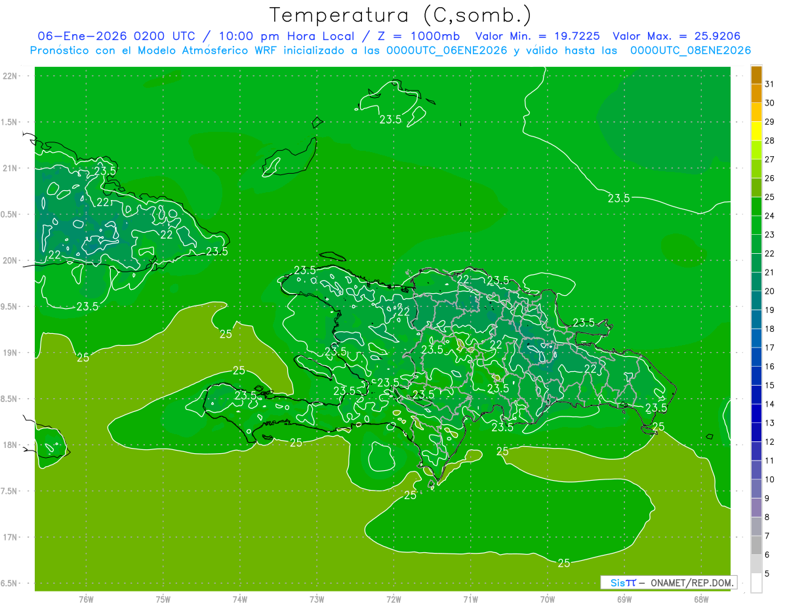Pick the bright yellow swatch between 28 and 29

756,131
